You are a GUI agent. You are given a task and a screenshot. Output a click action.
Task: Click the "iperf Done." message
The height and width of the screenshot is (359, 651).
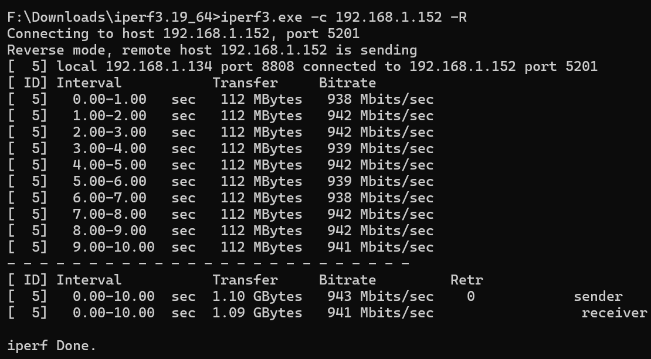pyautogui.click(x=52, y=346)
